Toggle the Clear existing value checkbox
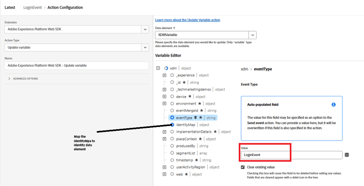The image size is (364, 186). tap(243, 167)
